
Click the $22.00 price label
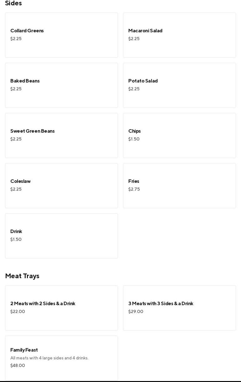click(x=18, y=311)
